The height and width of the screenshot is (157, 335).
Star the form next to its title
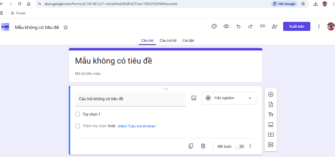66,27
